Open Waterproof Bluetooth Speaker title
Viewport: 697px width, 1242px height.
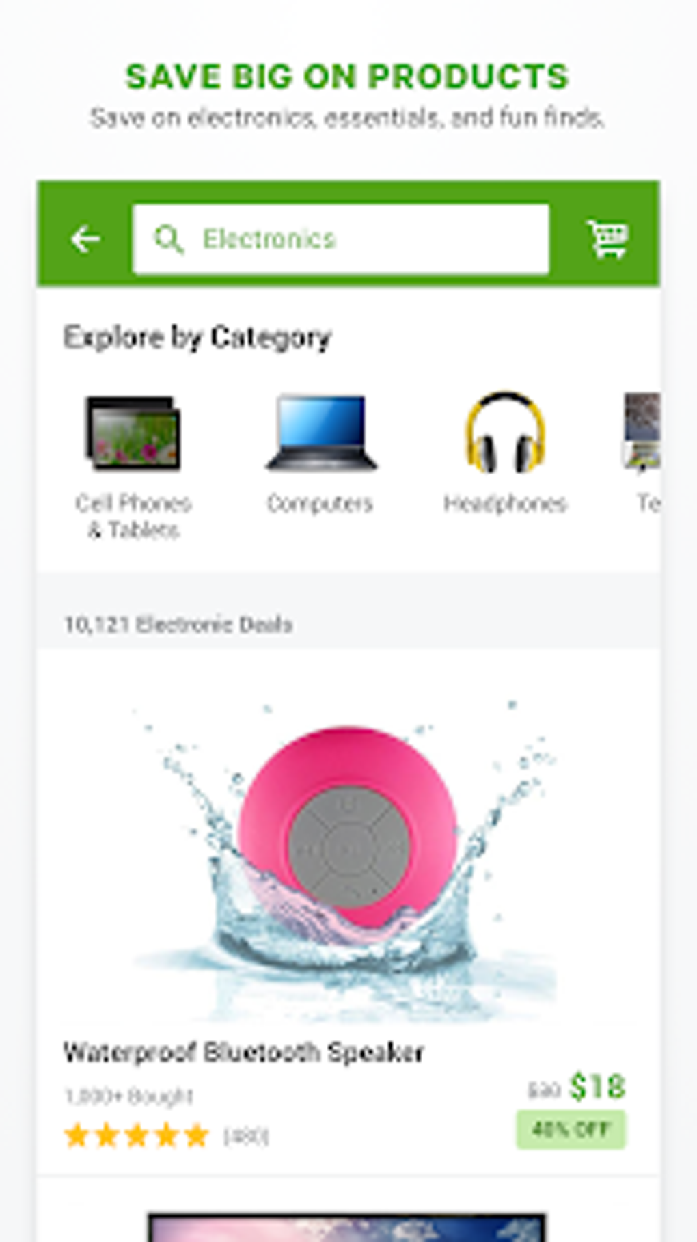[x=244, y=1052]
